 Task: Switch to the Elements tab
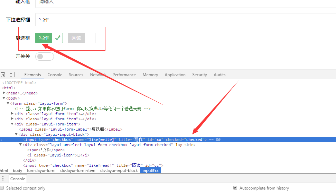pos(32,75)
